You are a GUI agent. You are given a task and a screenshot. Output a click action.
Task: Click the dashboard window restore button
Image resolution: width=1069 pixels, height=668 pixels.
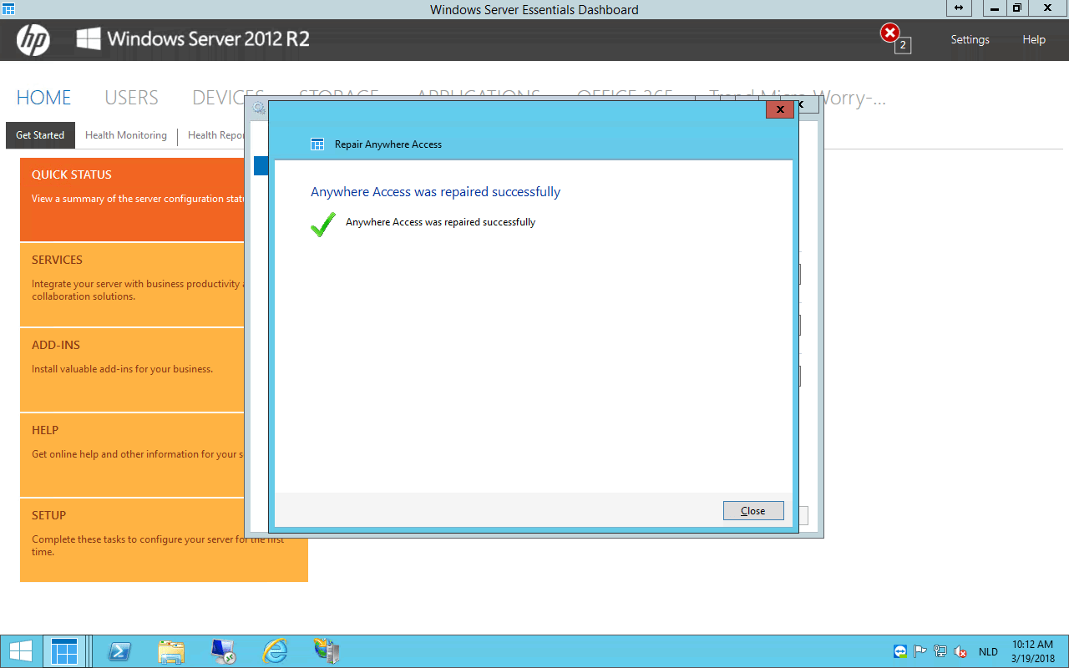pos(1017,8)
